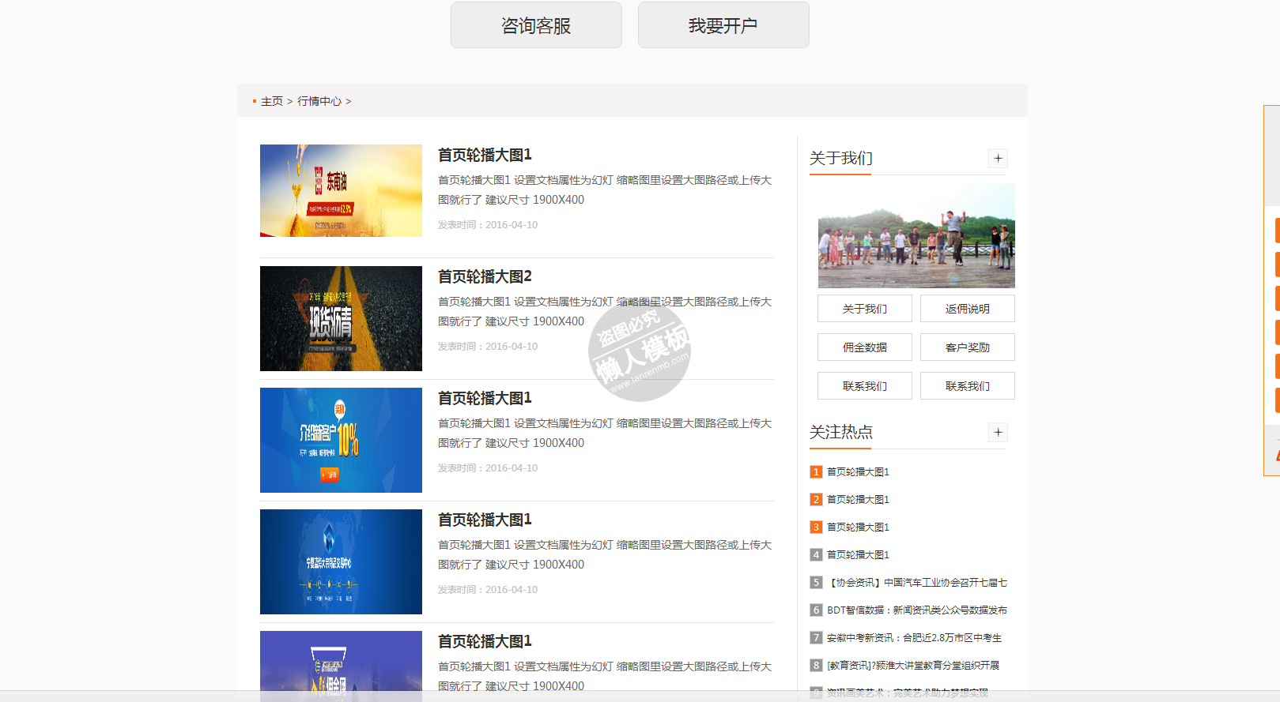Select the 佣金数据 sidebar button

tap(864, 347)
